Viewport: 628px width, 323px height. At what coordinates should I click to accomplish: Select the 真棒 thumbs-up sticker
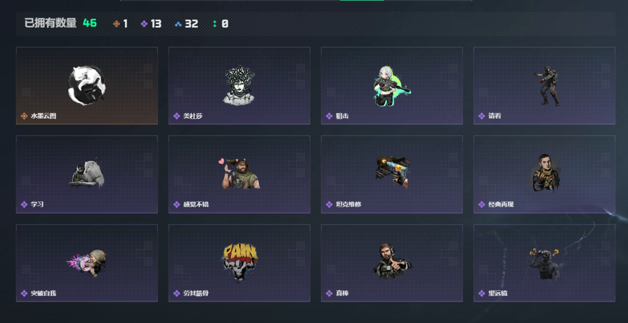pyautogui.click(x=392, y=263)
